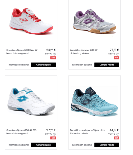Open Zapatillas de deporte Viper Ultra title

(x=87, y=132)
